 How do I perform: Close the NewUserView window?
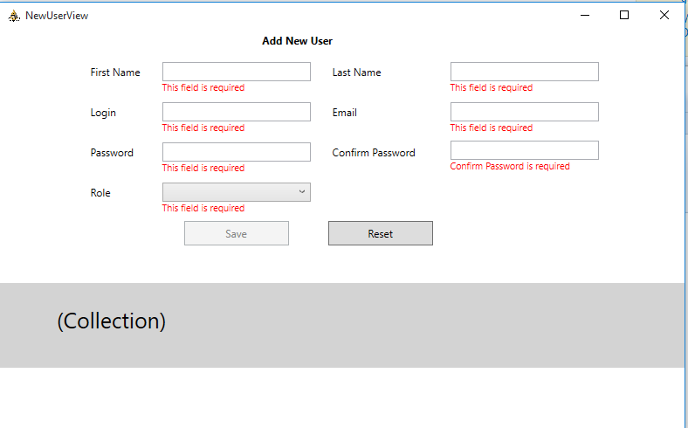coord(664,16)
